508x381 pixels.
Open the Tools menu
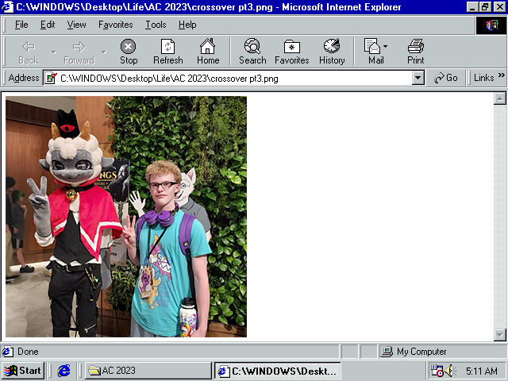[156, 25]
